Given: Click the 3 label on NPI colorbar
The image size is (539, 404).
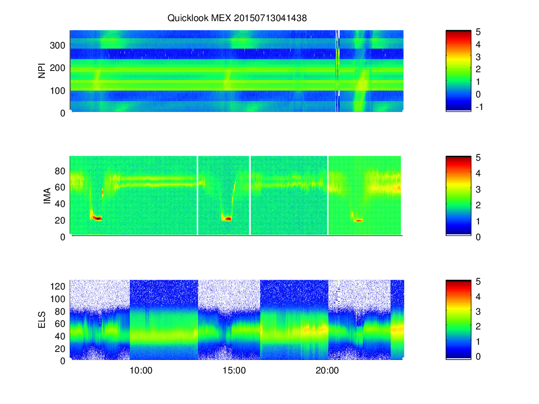Looking at the screenshot, I should 479,57.
